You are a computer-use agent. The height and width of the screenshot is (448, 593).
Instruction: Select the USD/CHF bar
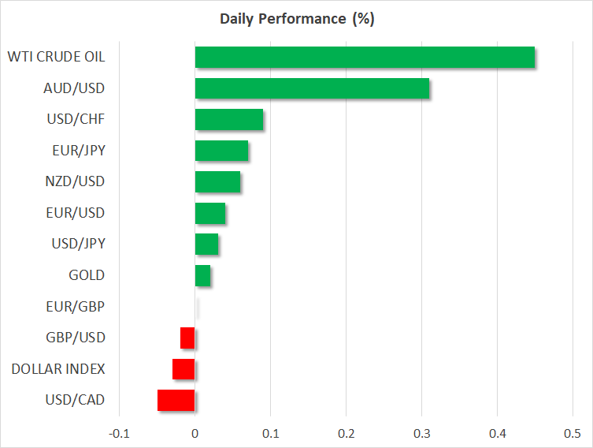click(x=228, y=119)
